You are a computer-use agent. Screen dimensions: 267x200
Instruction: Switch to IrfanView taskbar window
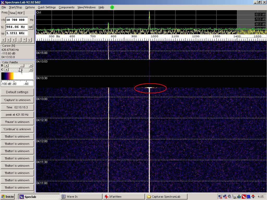coord(124,197)
